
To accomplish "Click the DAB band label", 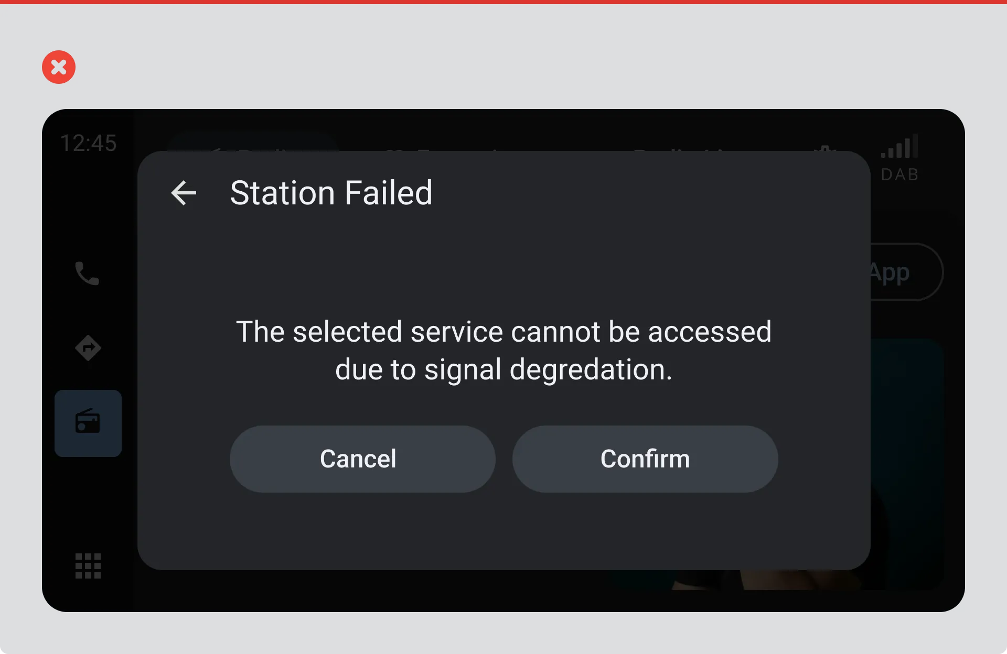I will (900, 175).
